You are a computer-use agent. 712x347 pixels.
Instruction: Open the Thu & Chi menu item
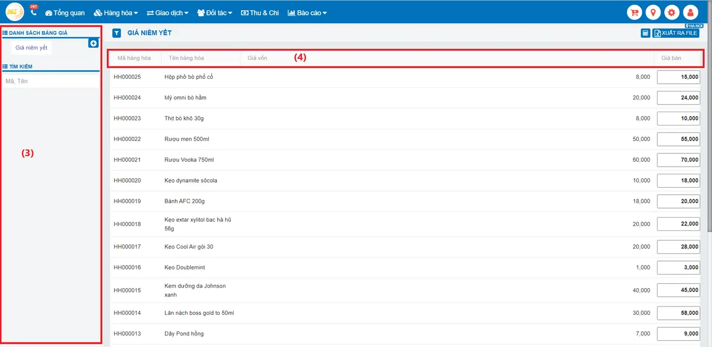[x=260, y=13]
